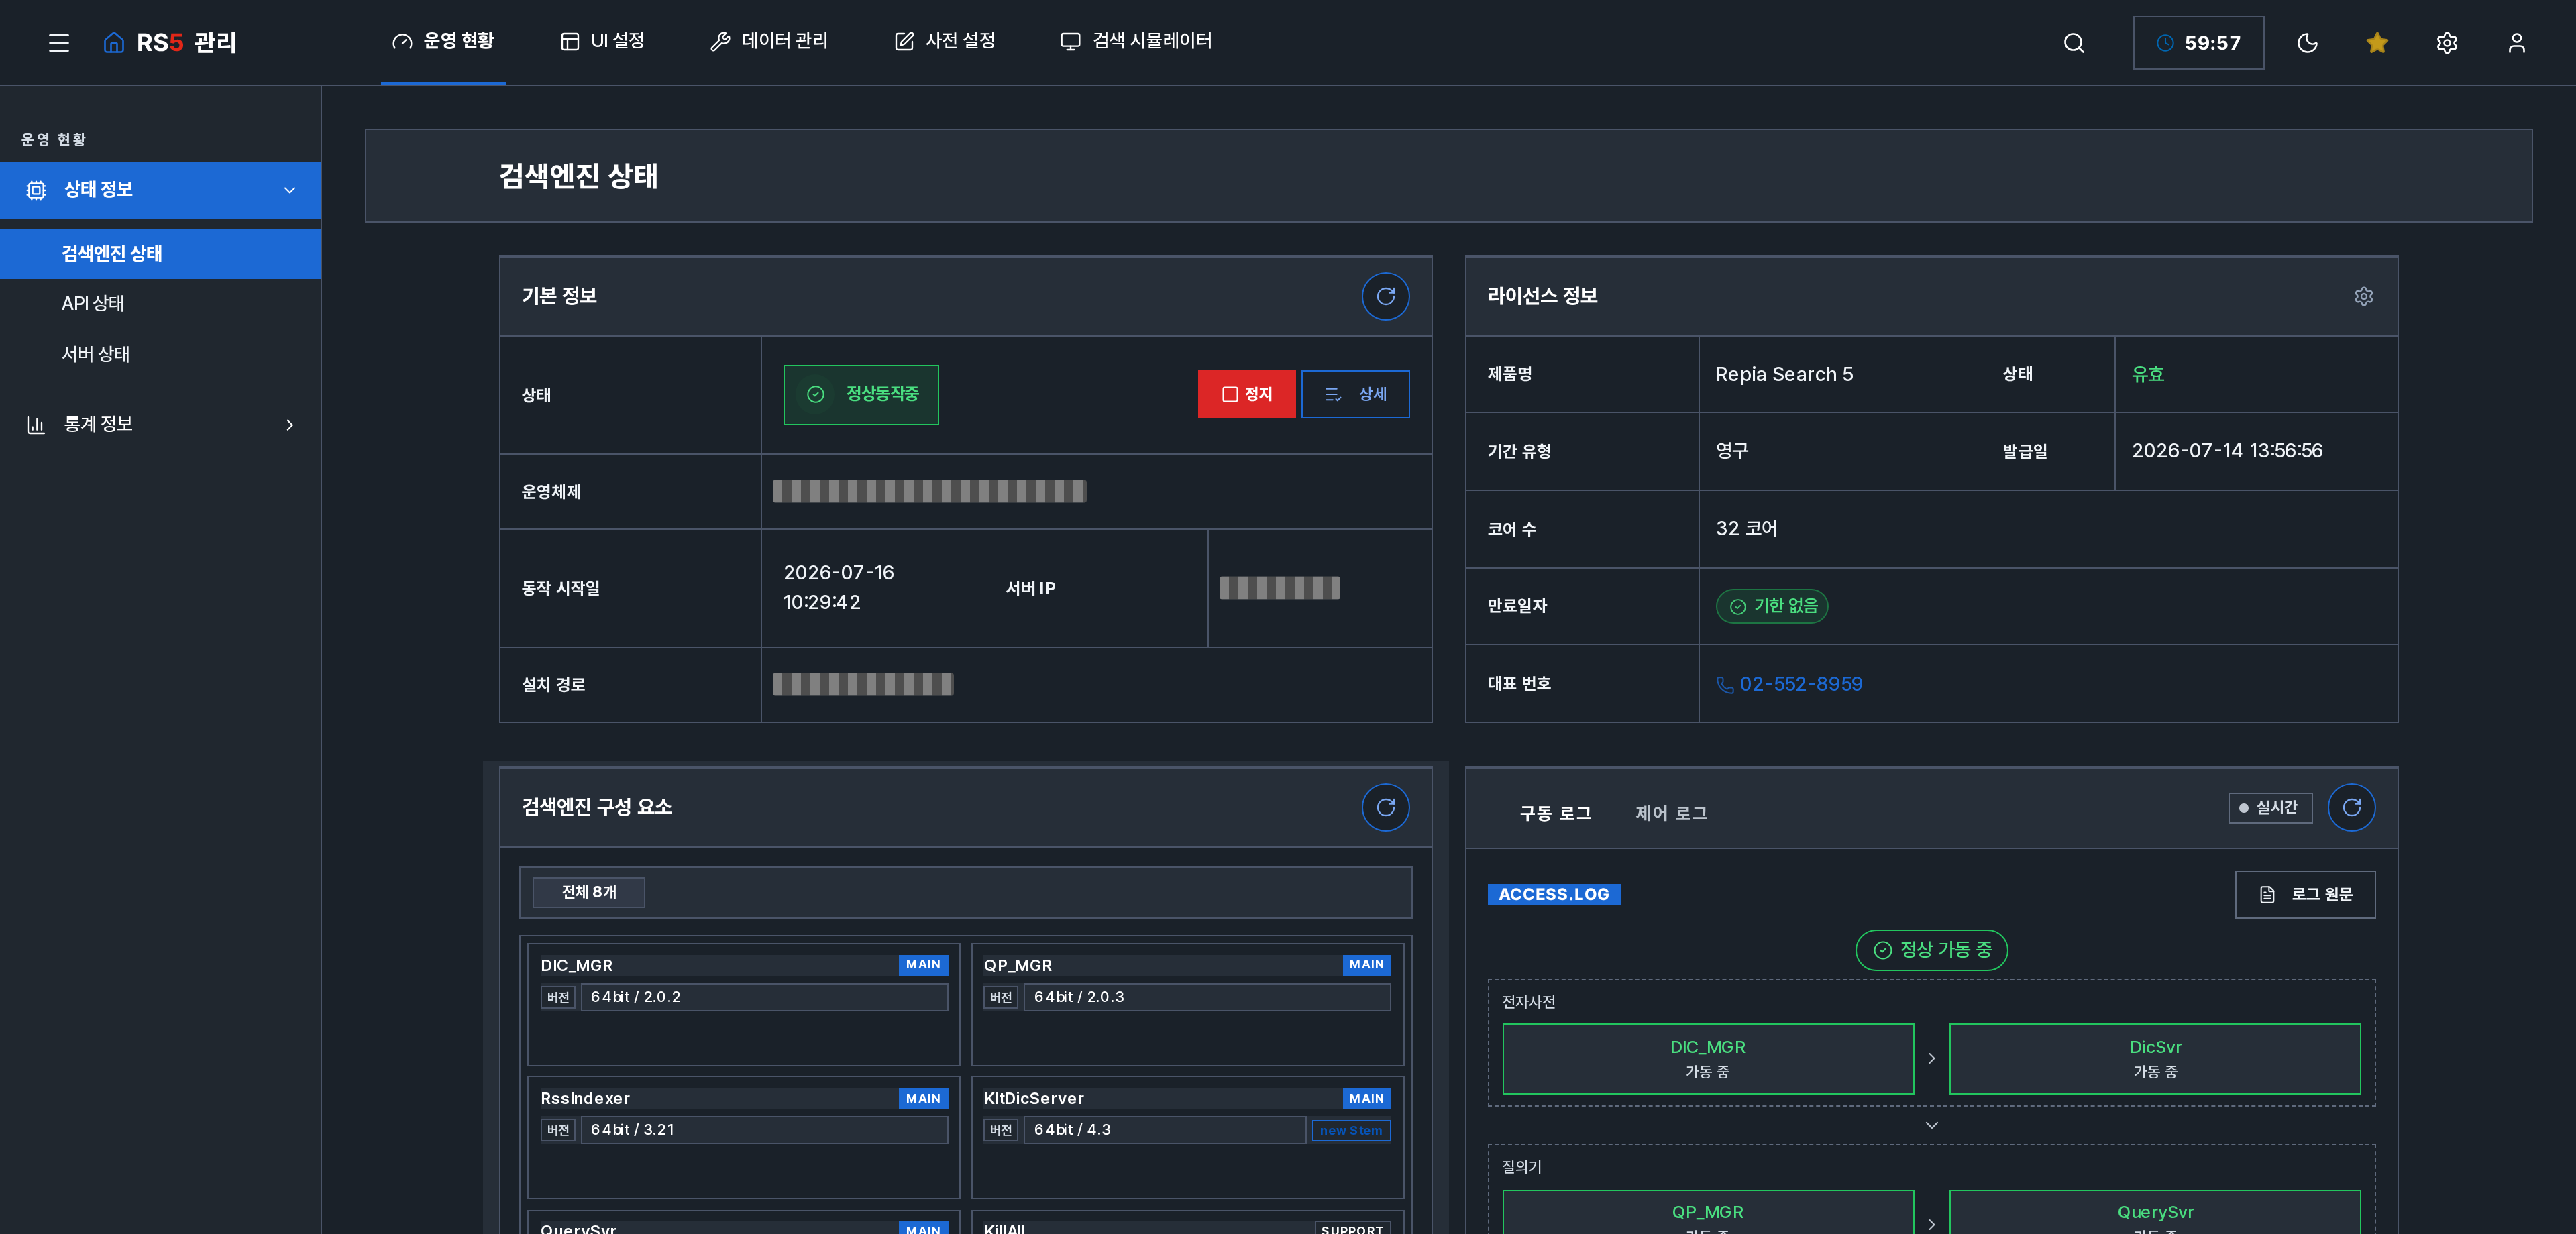This screenshot has height=1234, width=2576.
Task: Refresh the log panel
Action: tap(2351, 807)
